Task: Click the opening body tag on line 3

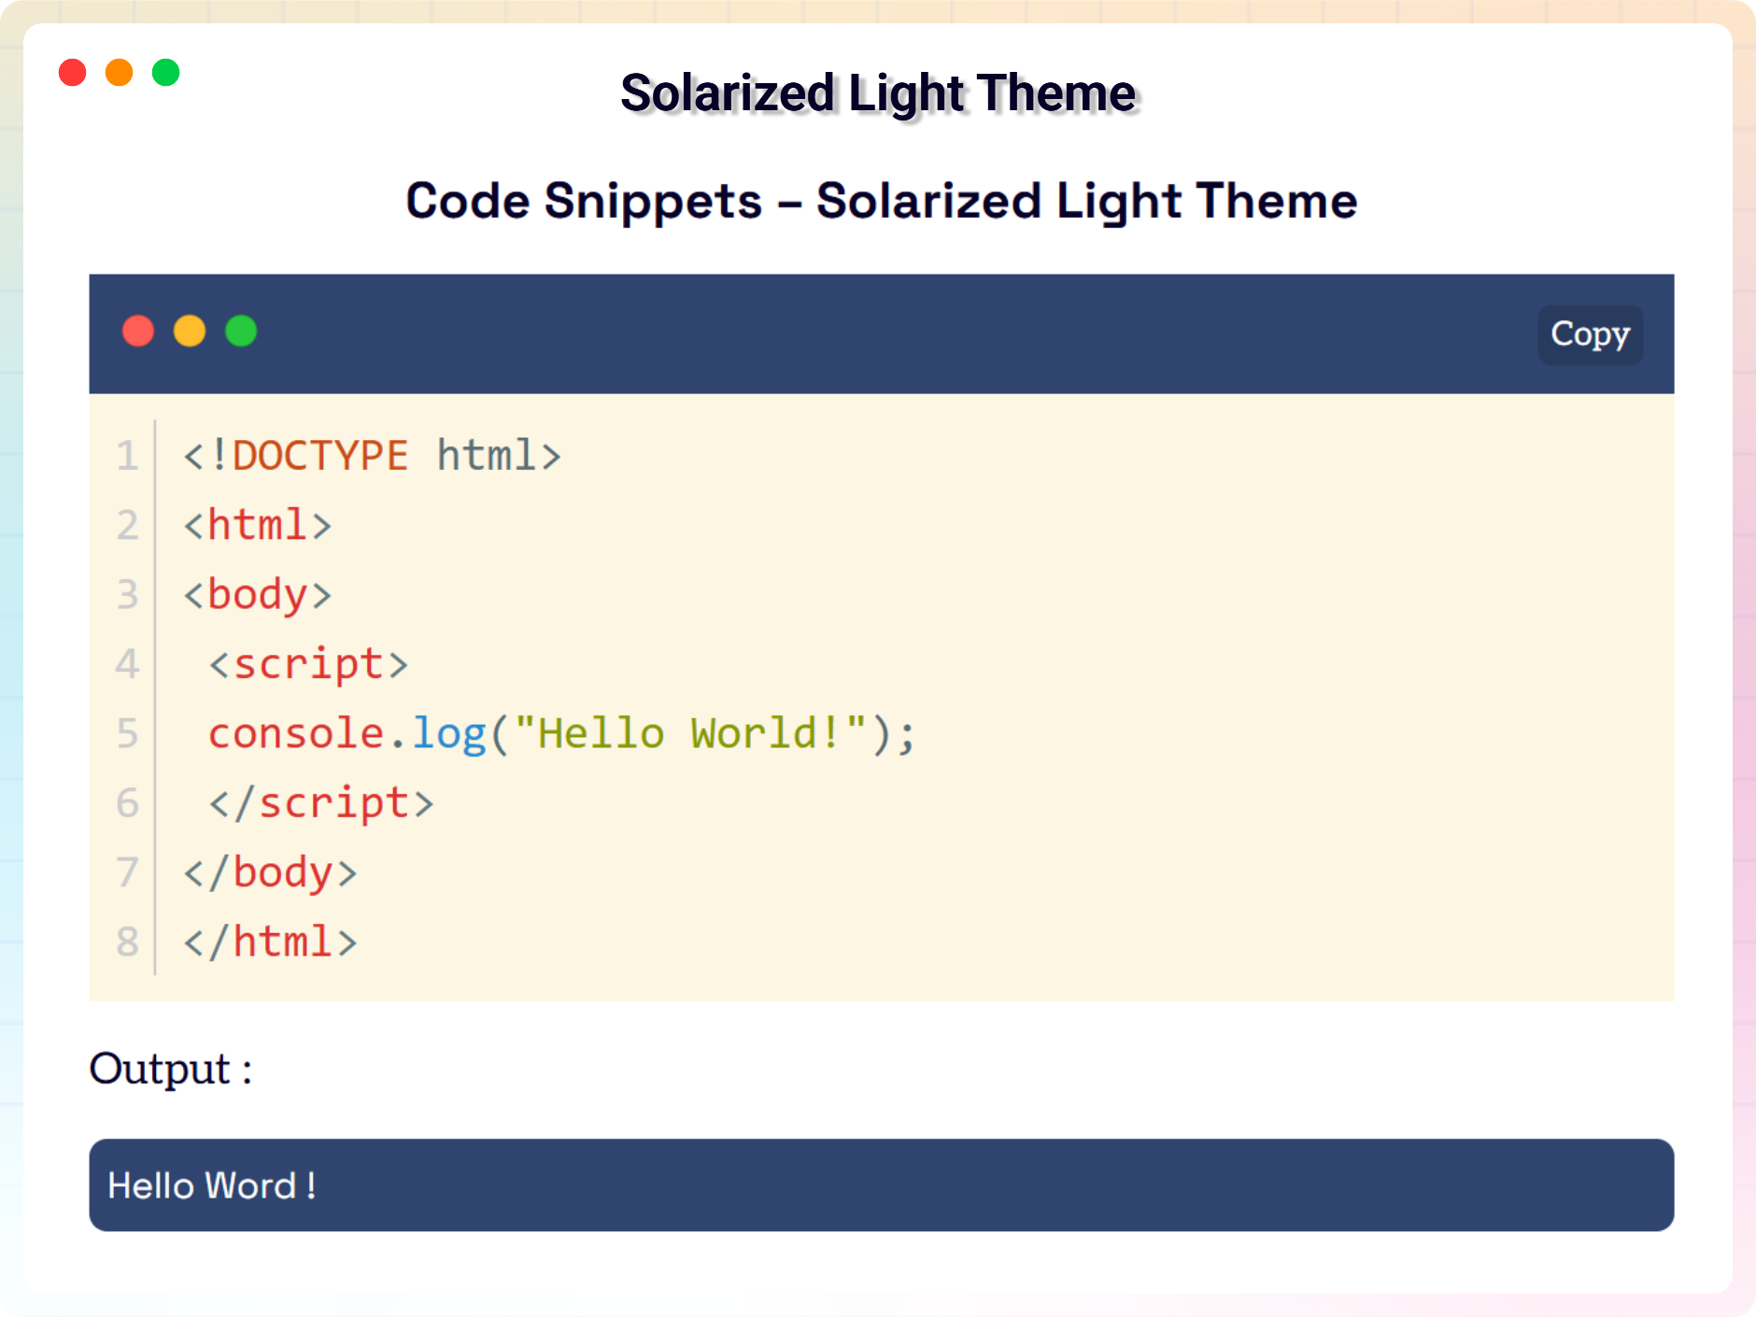Action: [x=257, y=595]
